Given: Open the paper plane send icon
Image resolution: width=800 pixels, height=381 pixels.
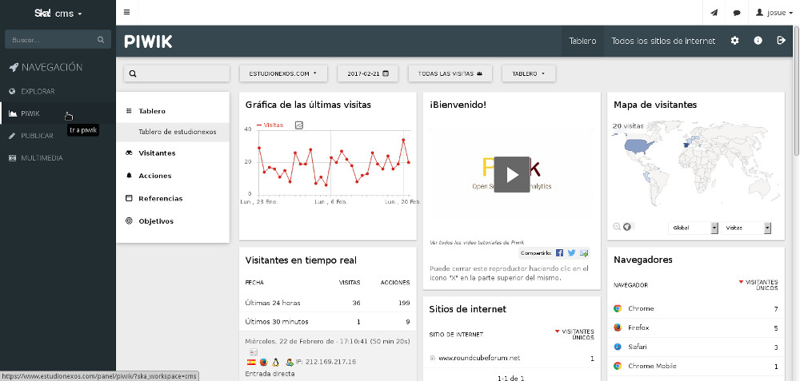Looking at the screenshot, I should (x=714, y=13).
